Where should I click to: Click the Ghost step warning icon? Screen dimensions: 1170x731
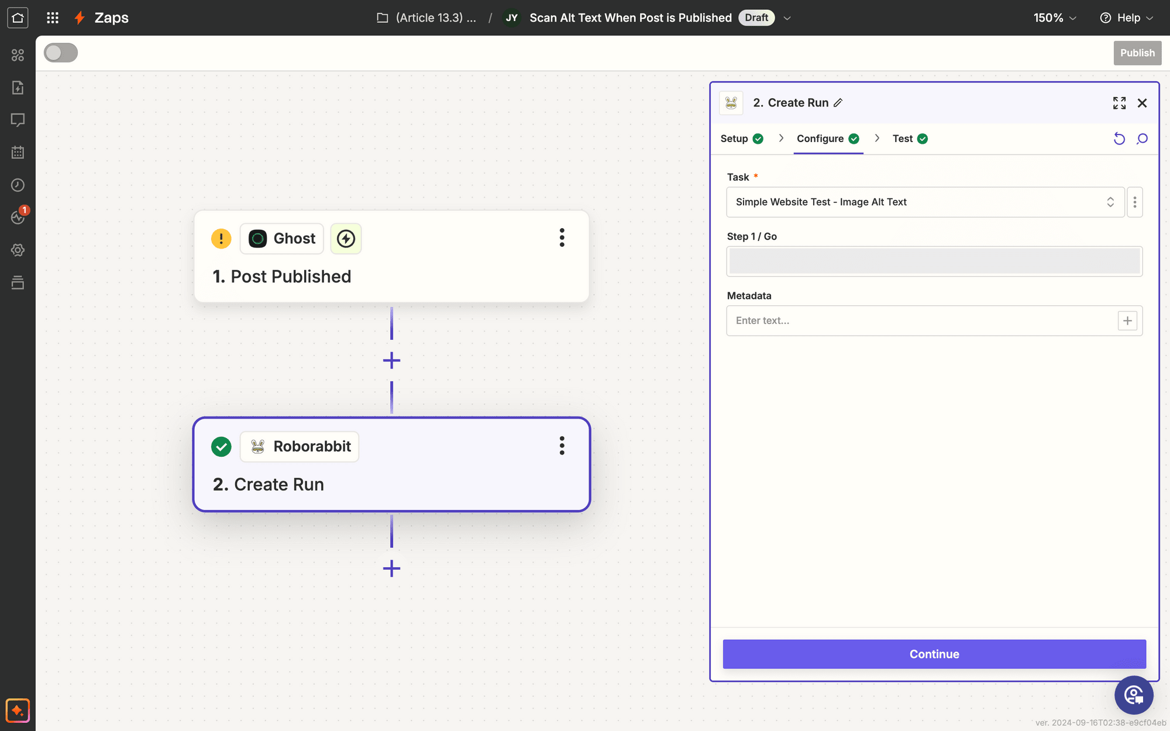pos(221,239)
